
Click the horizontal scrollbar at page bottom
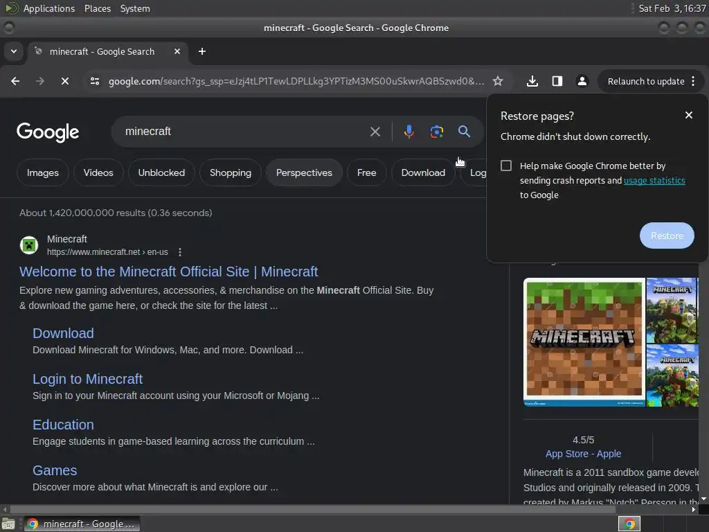pos(312,509)
